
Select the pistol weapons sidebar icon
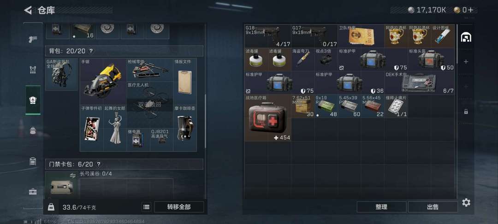33,40
